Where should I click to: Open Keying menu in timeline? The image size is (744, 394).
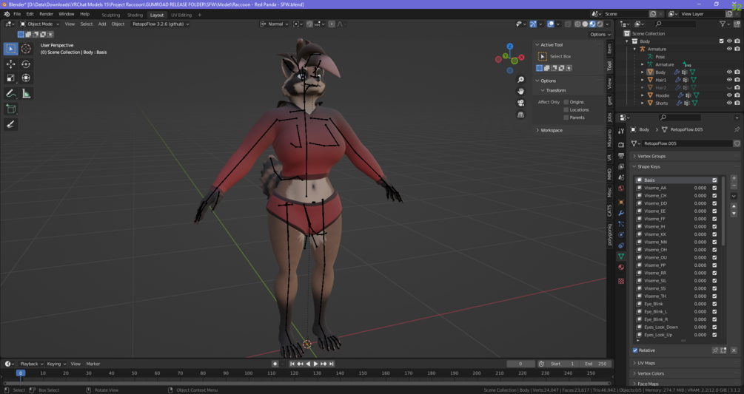[56, 364]
